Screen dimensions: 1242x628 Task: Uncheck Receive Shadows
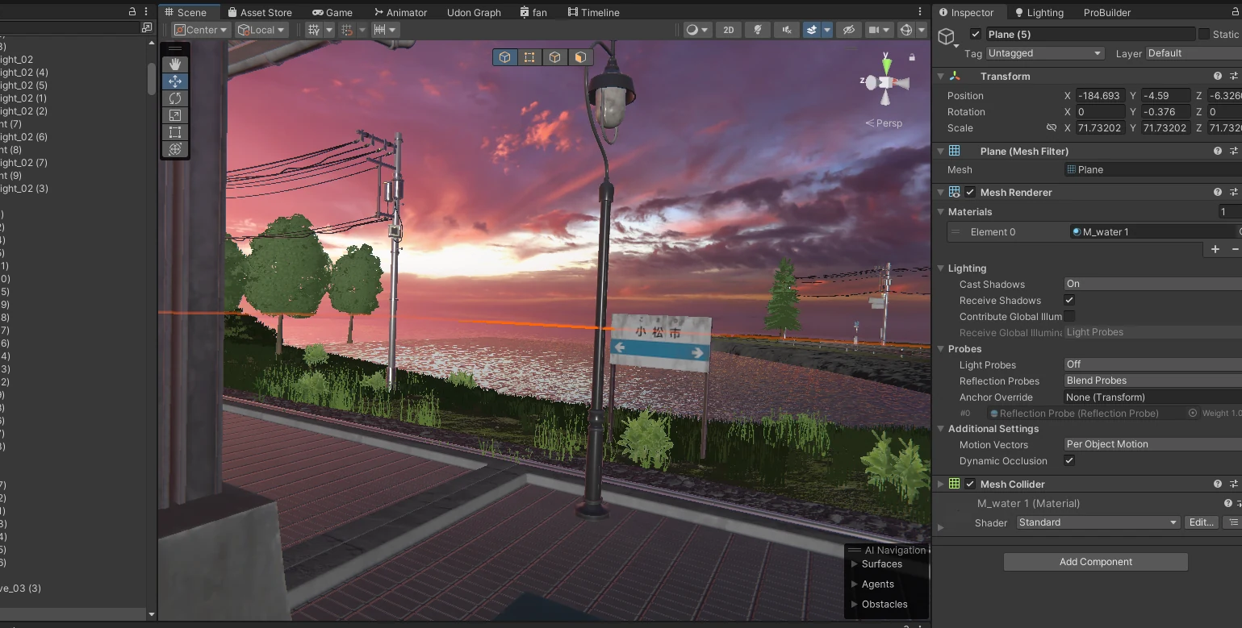pos(1069,300)
